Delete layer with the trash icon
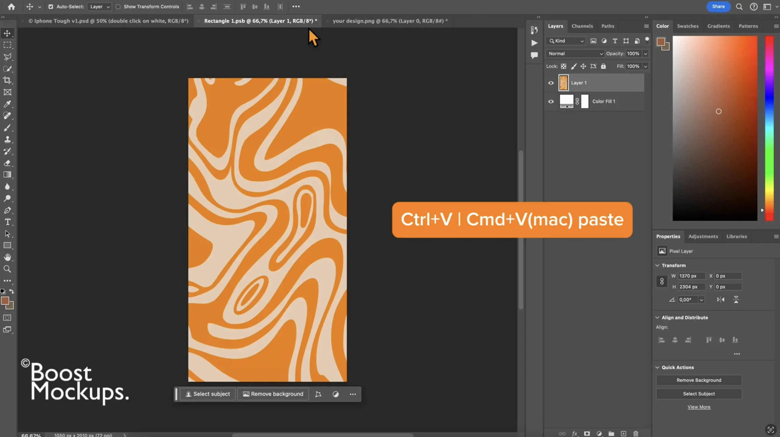Image resolution: width=780 pixels, height=437 pixels. coord(636,433)
